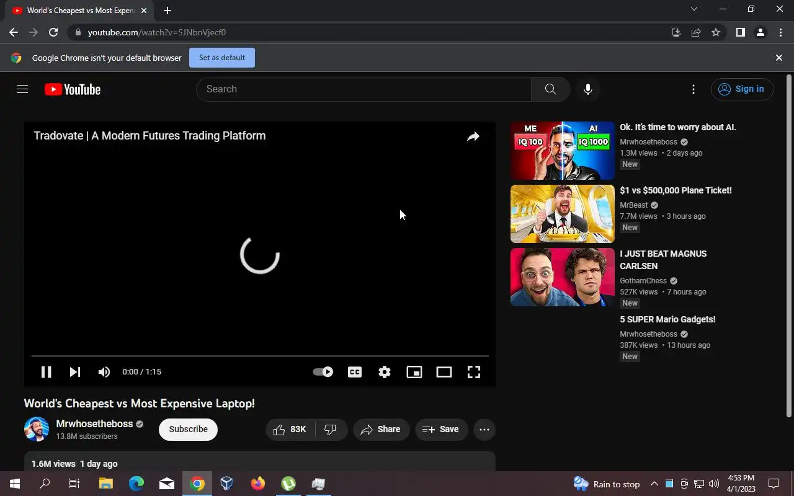Dislike the video with thumbs down
The height and width of the screenshot is (496, 794).
(331, 430)
